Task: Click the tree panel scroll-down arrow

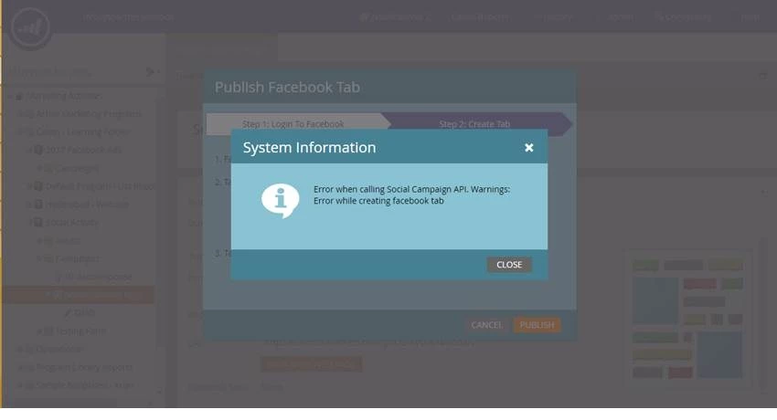Action: pyautogui.click(x=158, y=393)
